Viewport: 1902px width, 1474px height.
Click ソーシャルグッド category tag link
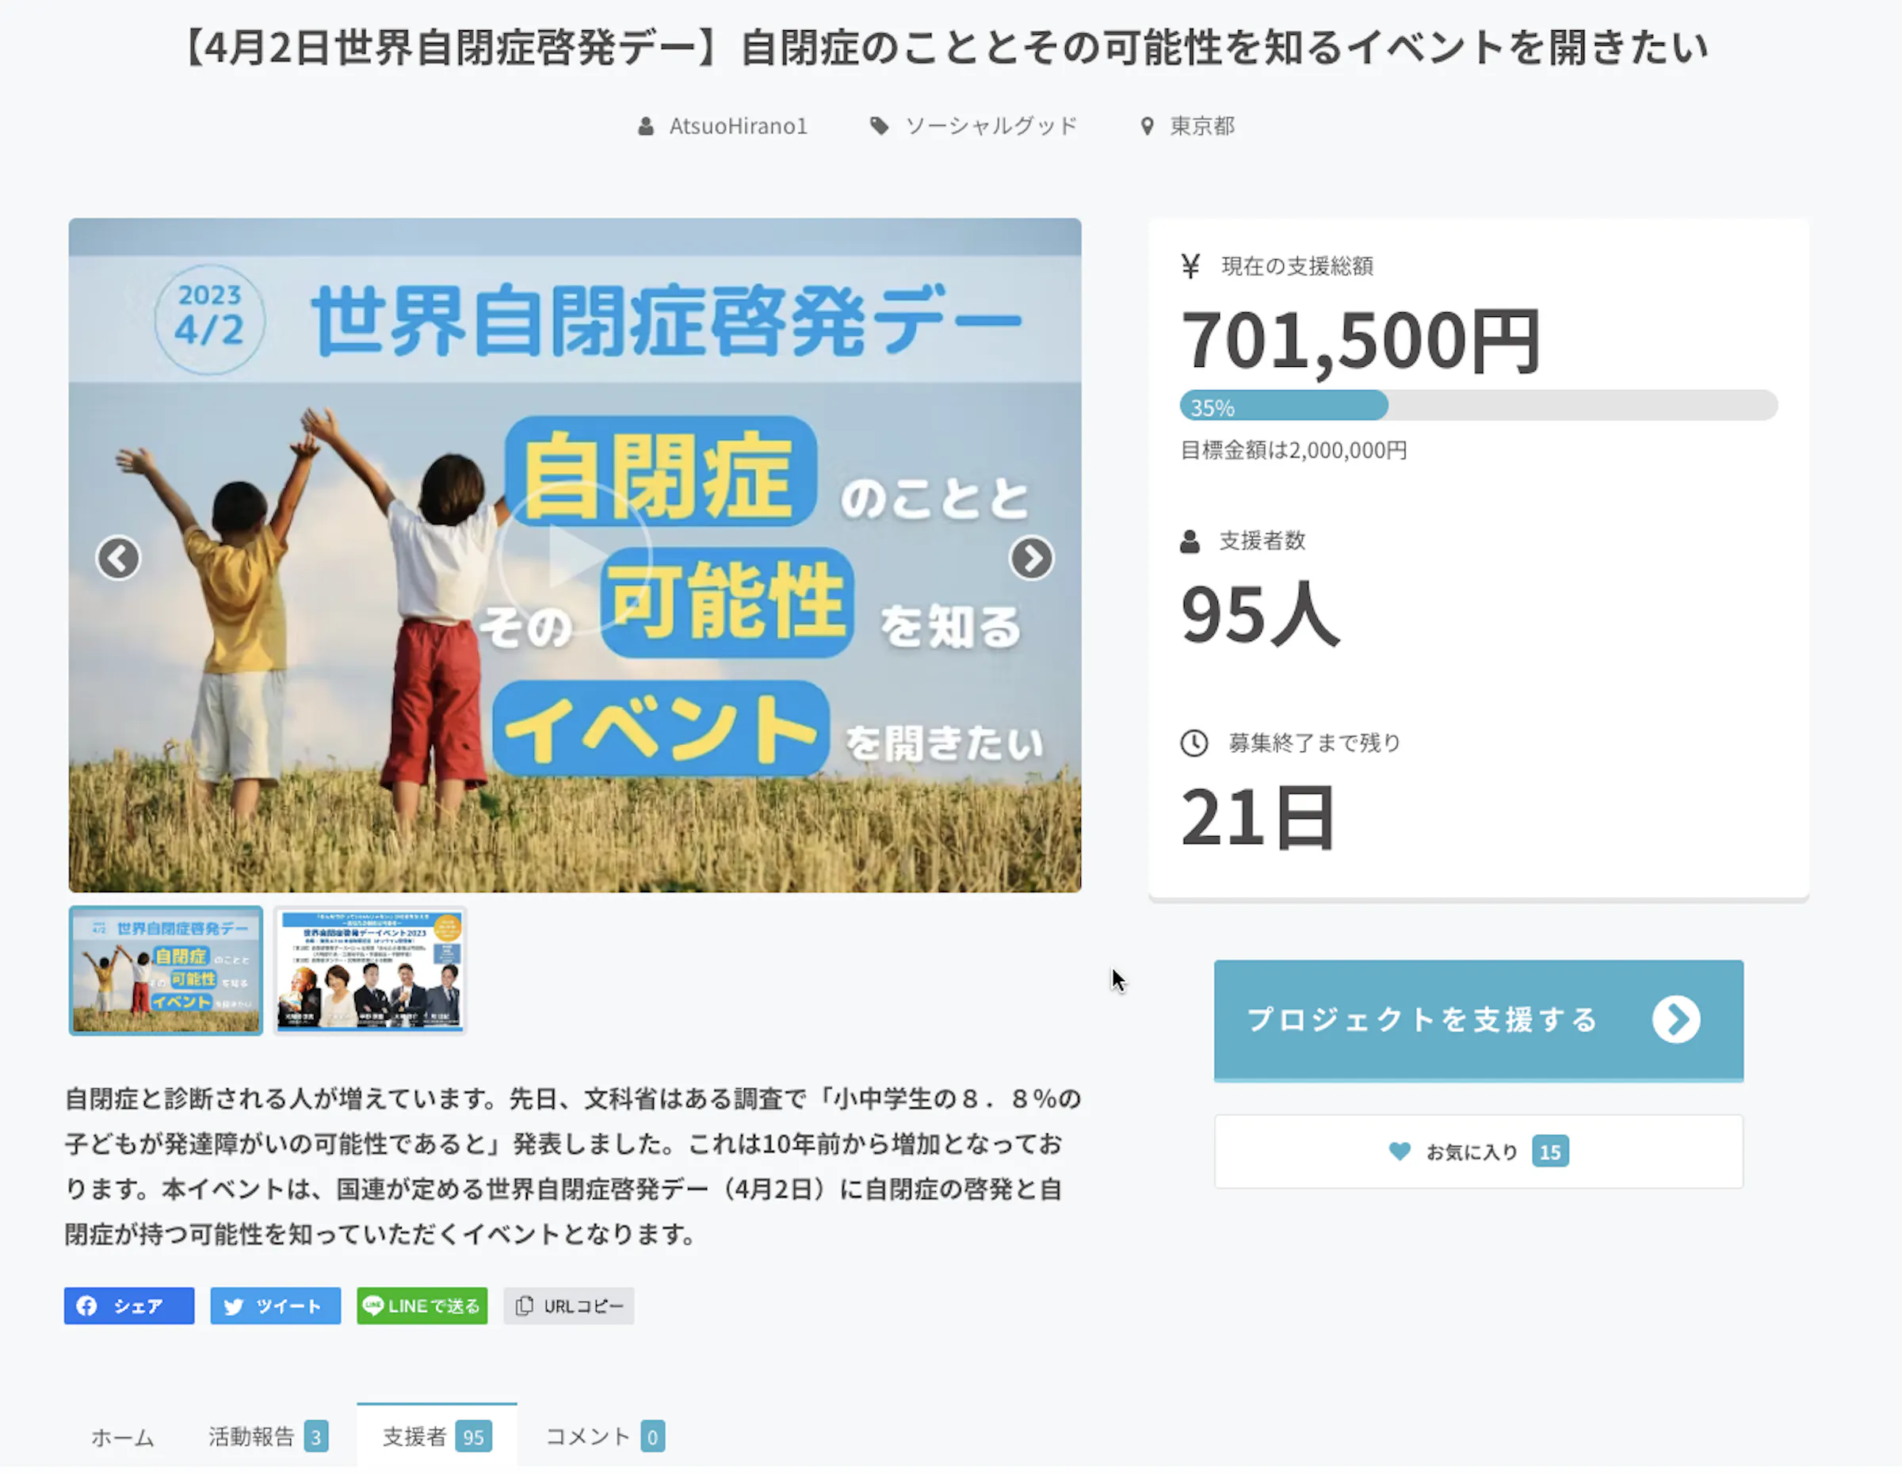coord(990,126)
